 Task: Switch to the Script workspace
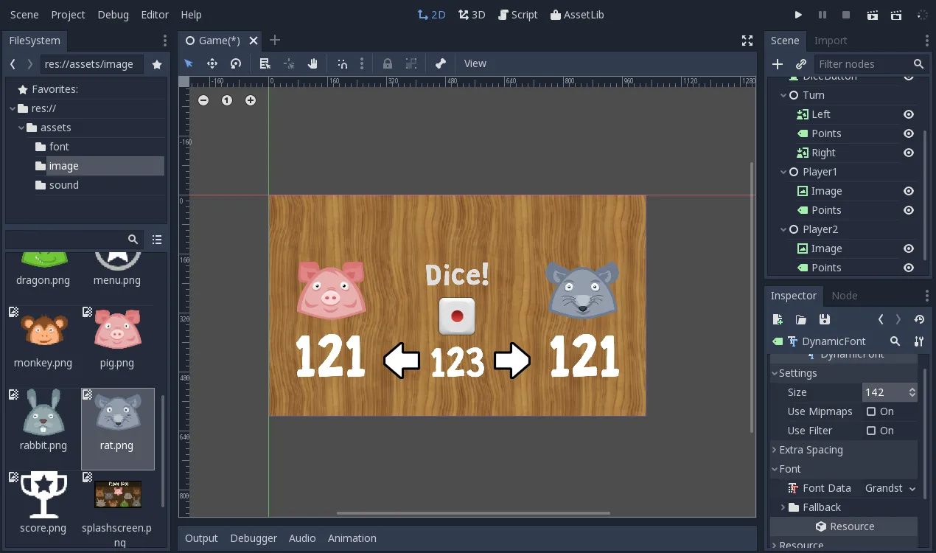click(518, 15)
